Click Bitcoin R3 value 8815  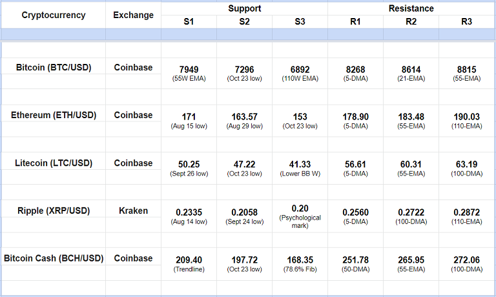pos(467,67)
